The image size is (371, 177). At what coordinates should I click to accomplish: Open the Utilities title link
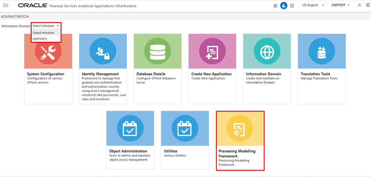tap(171, 151)
